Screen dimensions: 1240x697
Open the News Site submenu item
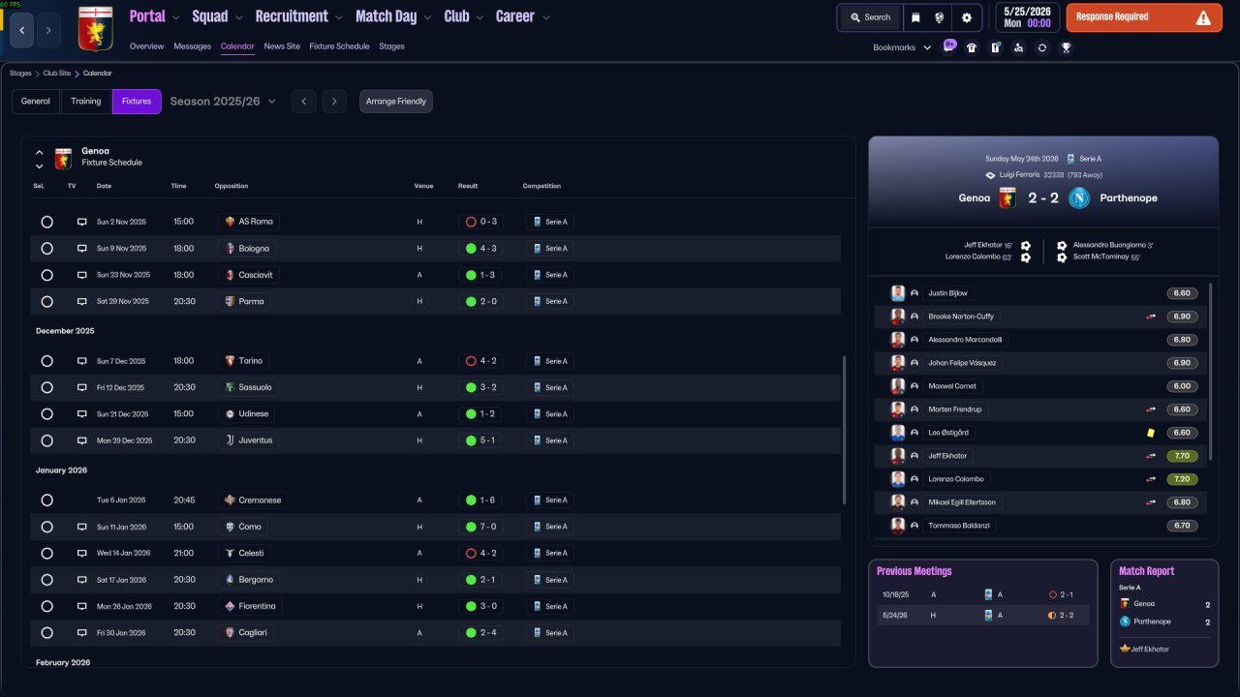[x=282, y=46]
